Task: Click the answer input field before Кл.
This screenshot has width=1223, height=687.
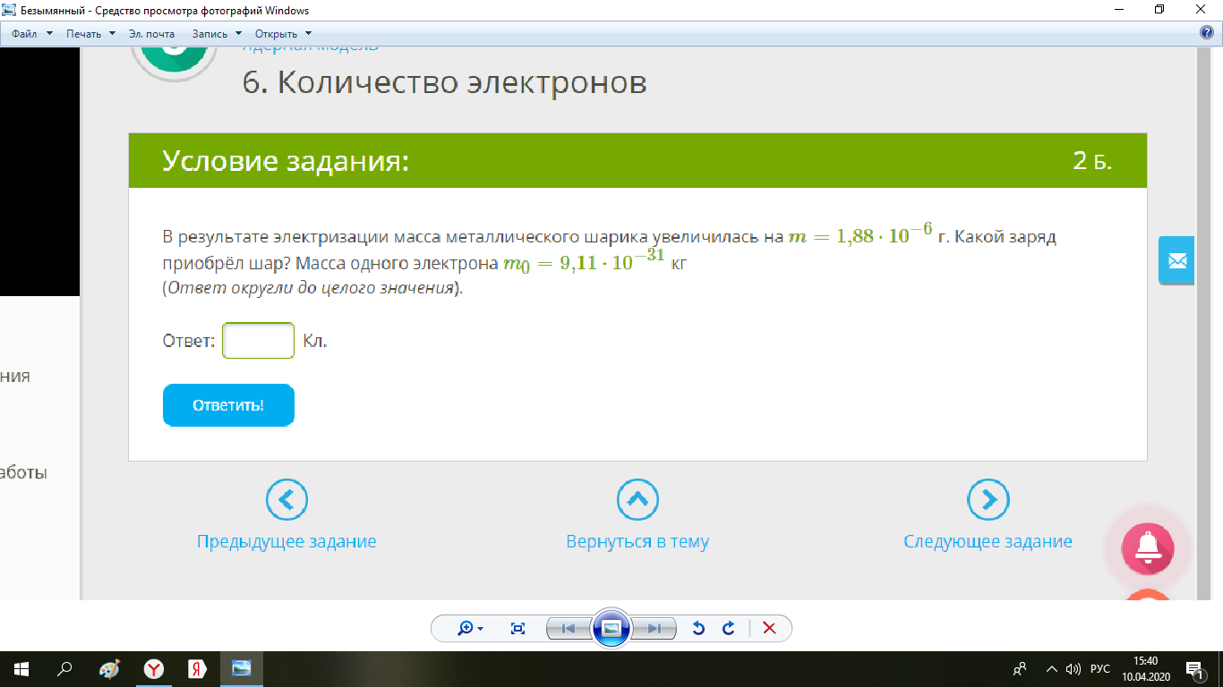Action: point(258,341)
